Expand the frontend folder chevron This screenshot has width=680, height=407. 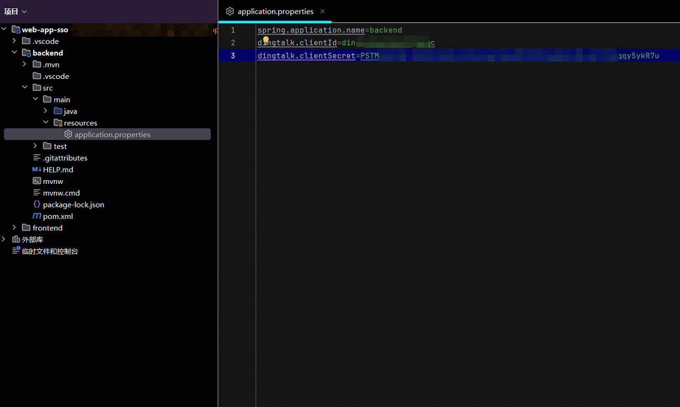14,228
